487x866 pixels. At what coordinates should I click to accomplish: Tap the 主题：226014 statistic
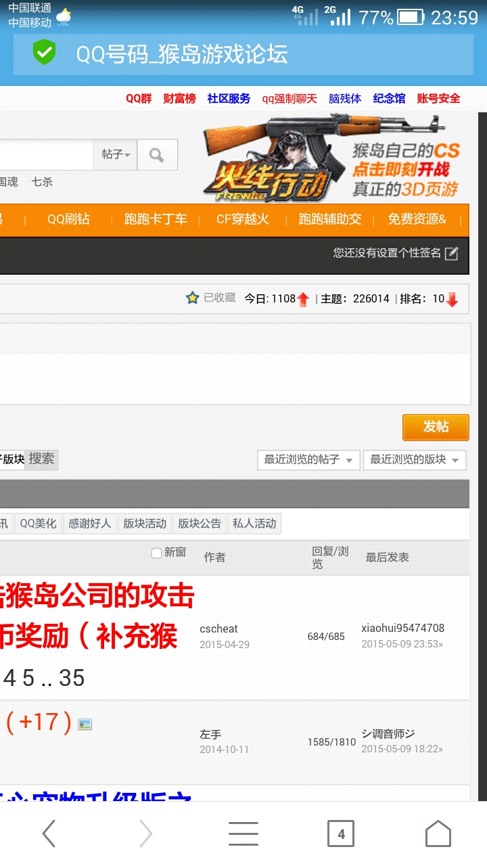point(355,299)
